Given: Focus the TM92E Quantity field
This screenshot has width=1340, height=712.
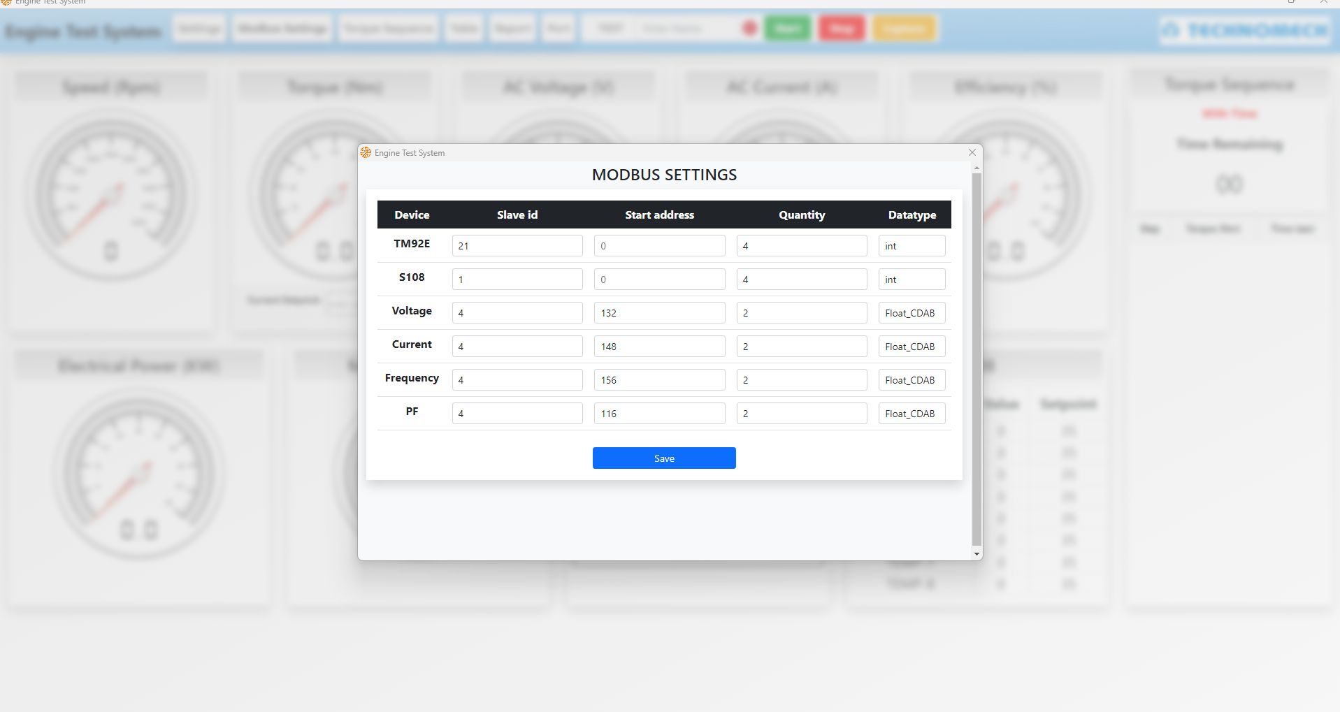Looking at the screenshot, I should (x=802, y=245).
